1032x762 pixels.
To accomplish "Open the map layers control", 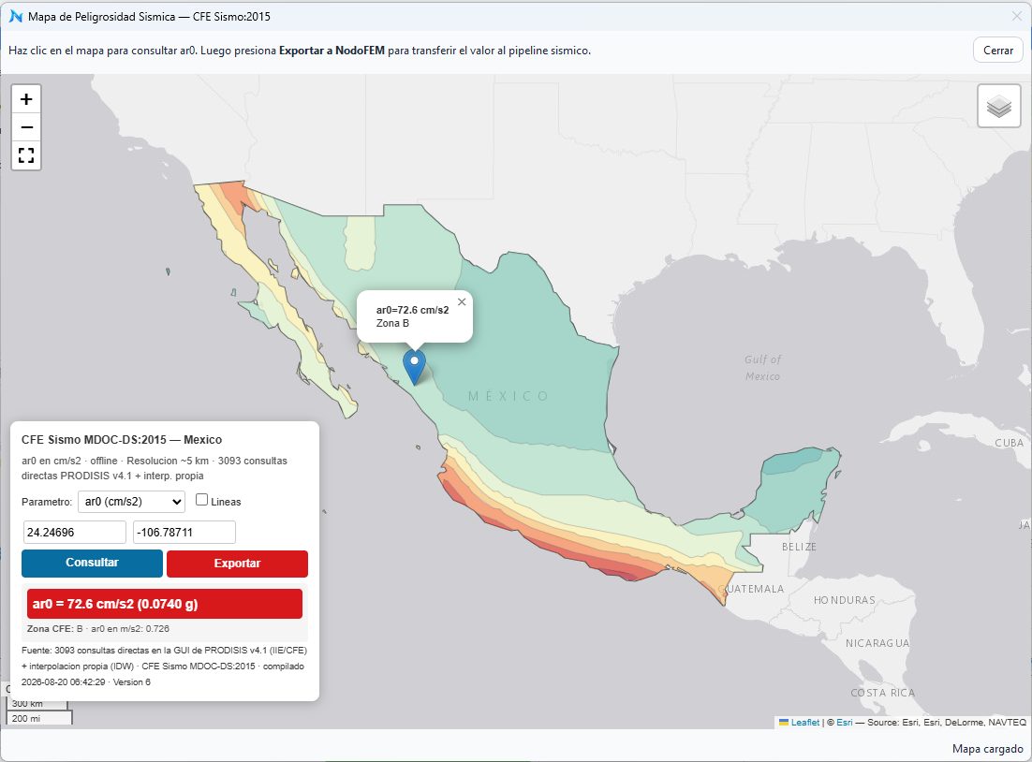I will (x=998, y=106).
